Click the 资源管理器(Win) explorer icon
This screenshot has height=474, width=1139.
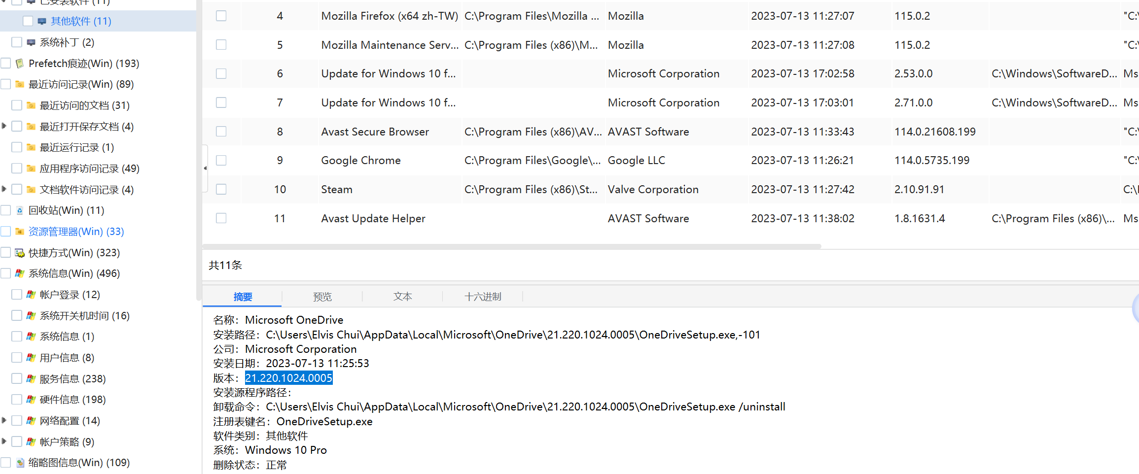point(20,232)
